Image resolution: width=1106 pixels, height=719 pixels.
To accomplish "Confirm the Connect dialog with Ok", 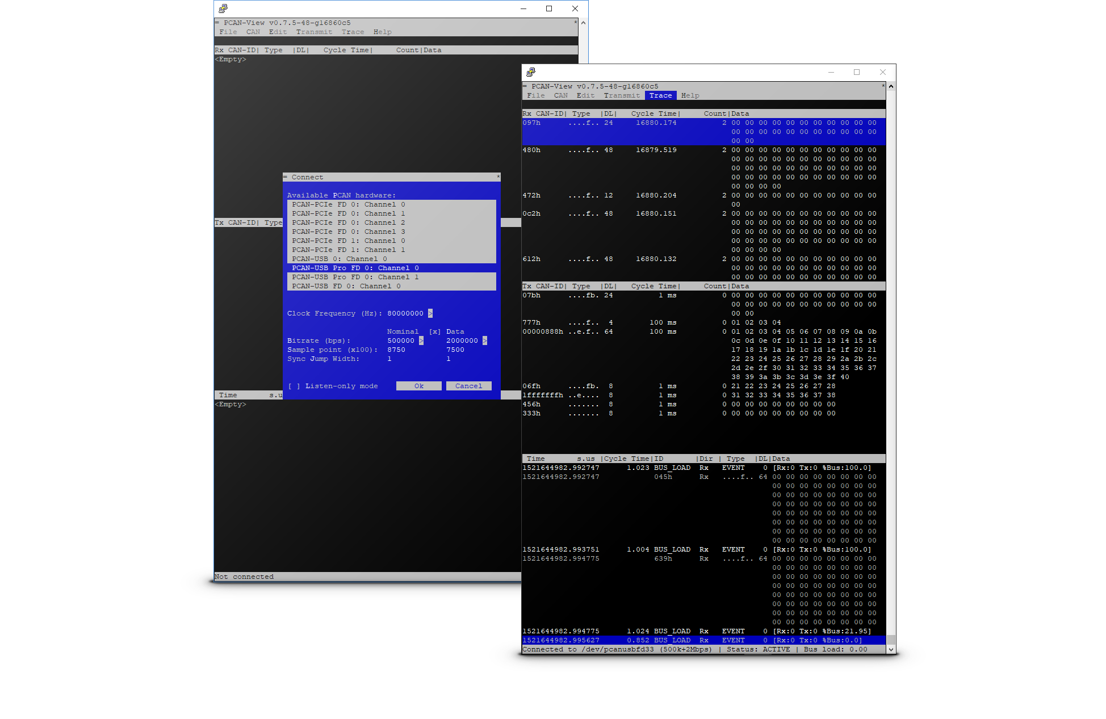I will click(x=419, y=386).
